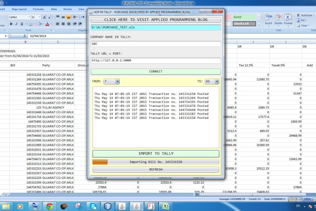316x211 pixels.
Task: Click the Excel zoom level 100%
Action: [x=307, y=199]
